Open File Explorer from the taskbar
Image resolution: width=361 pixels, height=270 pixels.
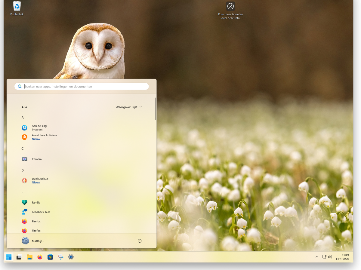pos(29,257)
